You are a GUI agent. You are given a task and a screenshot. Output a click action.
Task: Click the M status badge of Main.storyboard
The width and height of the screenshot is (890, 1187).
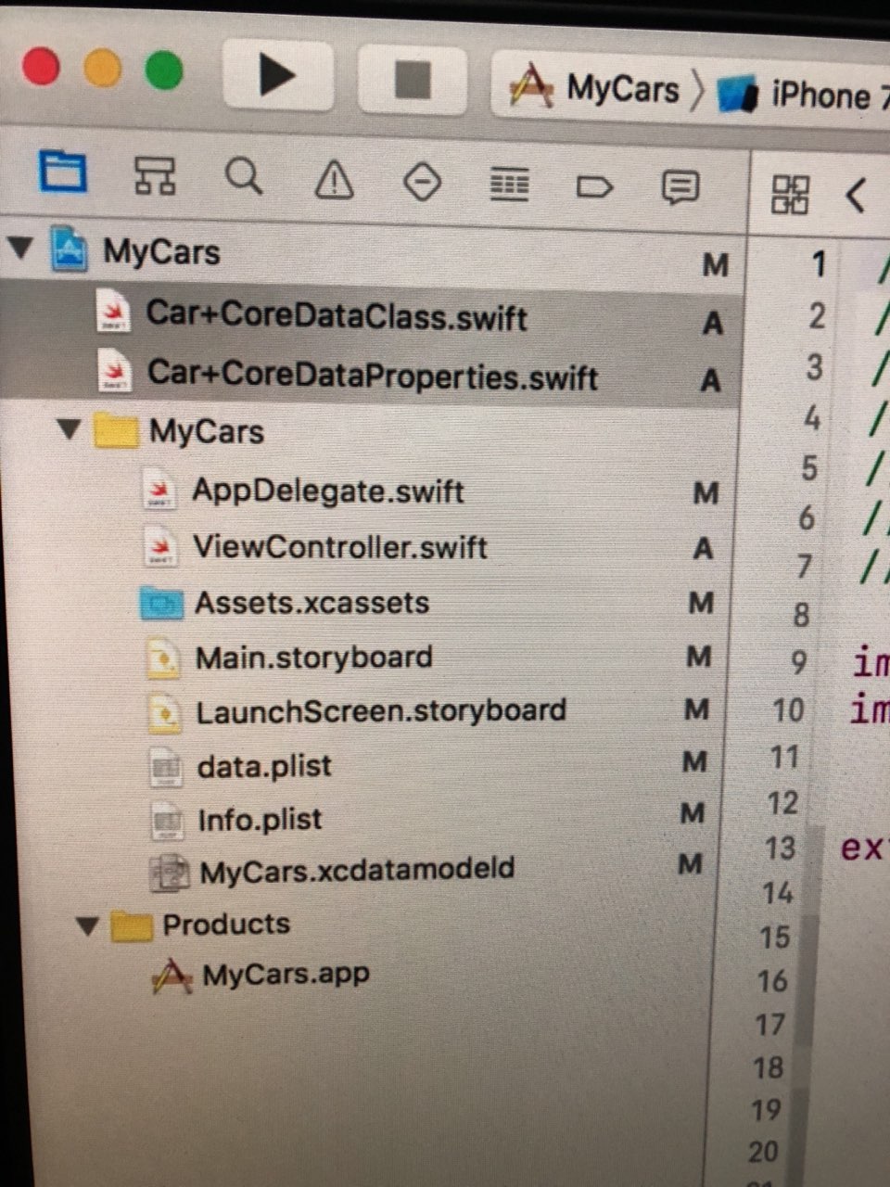pos(699,657)
